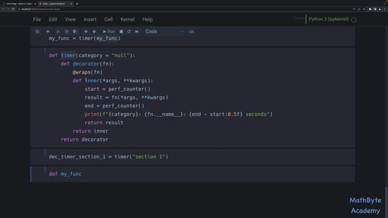Save notebook with the floppy disk icon
The width and height of the screenshot is (388, 218).
tap(38, 31)
